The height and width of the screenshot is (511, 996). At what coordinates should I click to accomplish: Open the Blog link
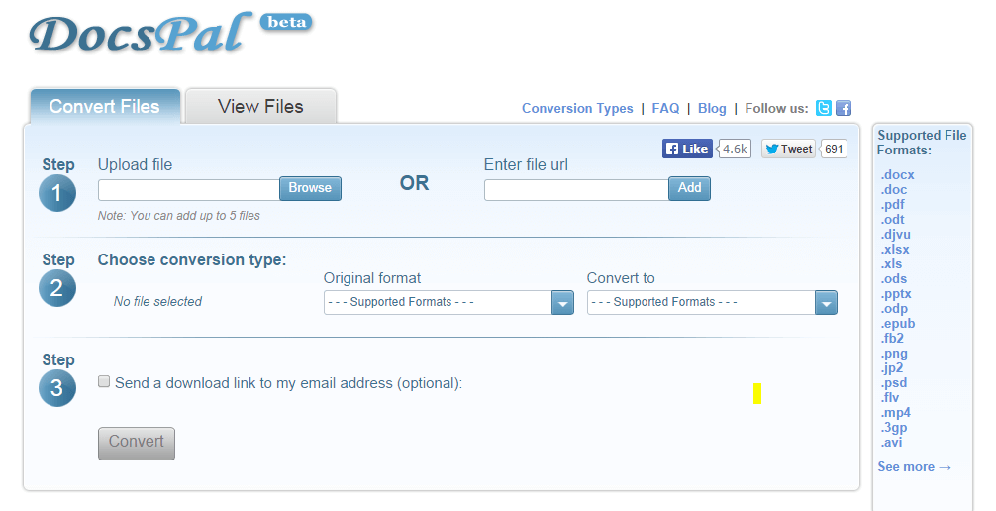(x=712, y=109)
